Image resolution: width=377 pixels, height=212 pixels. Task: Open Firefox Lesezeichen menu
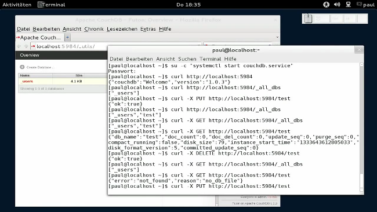click(x=122, y=29)
